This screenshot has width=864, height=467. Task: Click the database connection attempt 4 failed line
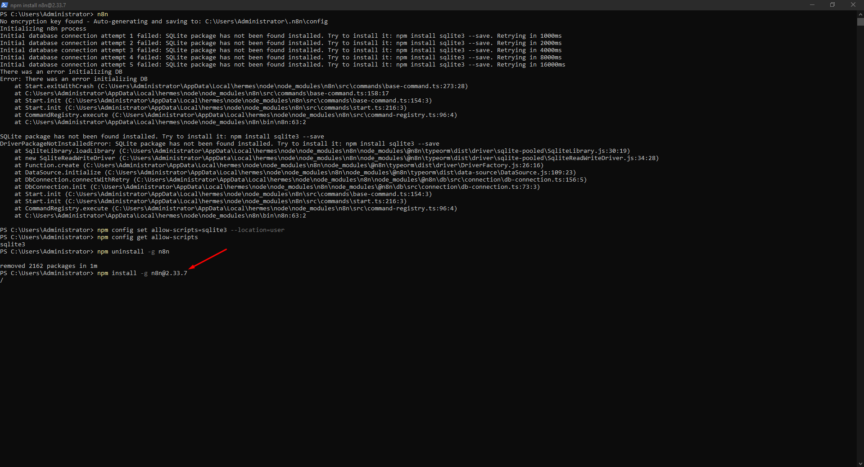pos(281,58)
